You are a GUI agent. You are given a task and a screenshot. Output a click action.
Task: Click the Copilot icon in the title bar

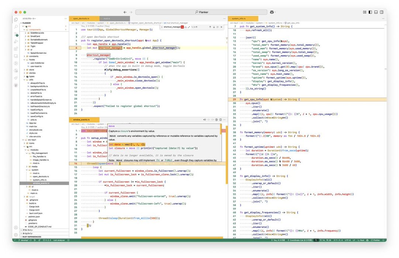coord(272,12)
